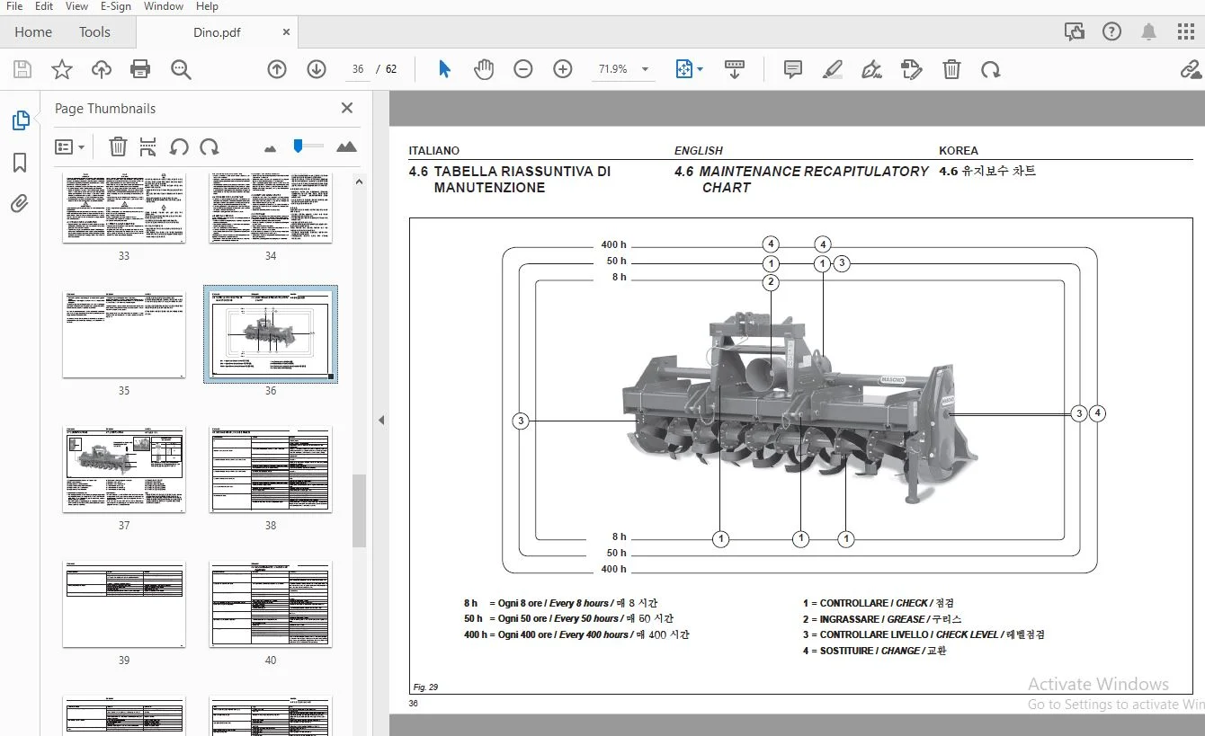Switch to the Tools tab
This screenshot has width=1205, height=736.
pos(94,31)
